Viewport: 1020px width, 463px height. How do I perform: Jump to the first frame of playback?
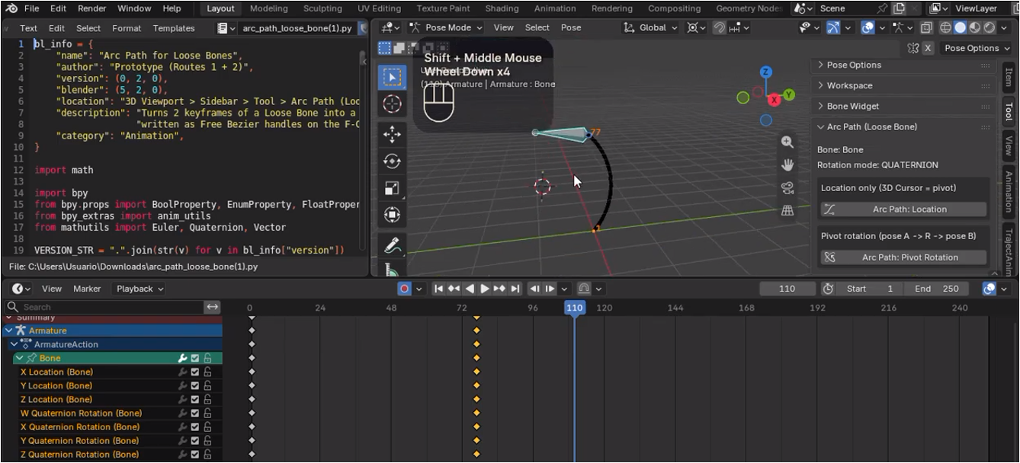pos(438,289)
